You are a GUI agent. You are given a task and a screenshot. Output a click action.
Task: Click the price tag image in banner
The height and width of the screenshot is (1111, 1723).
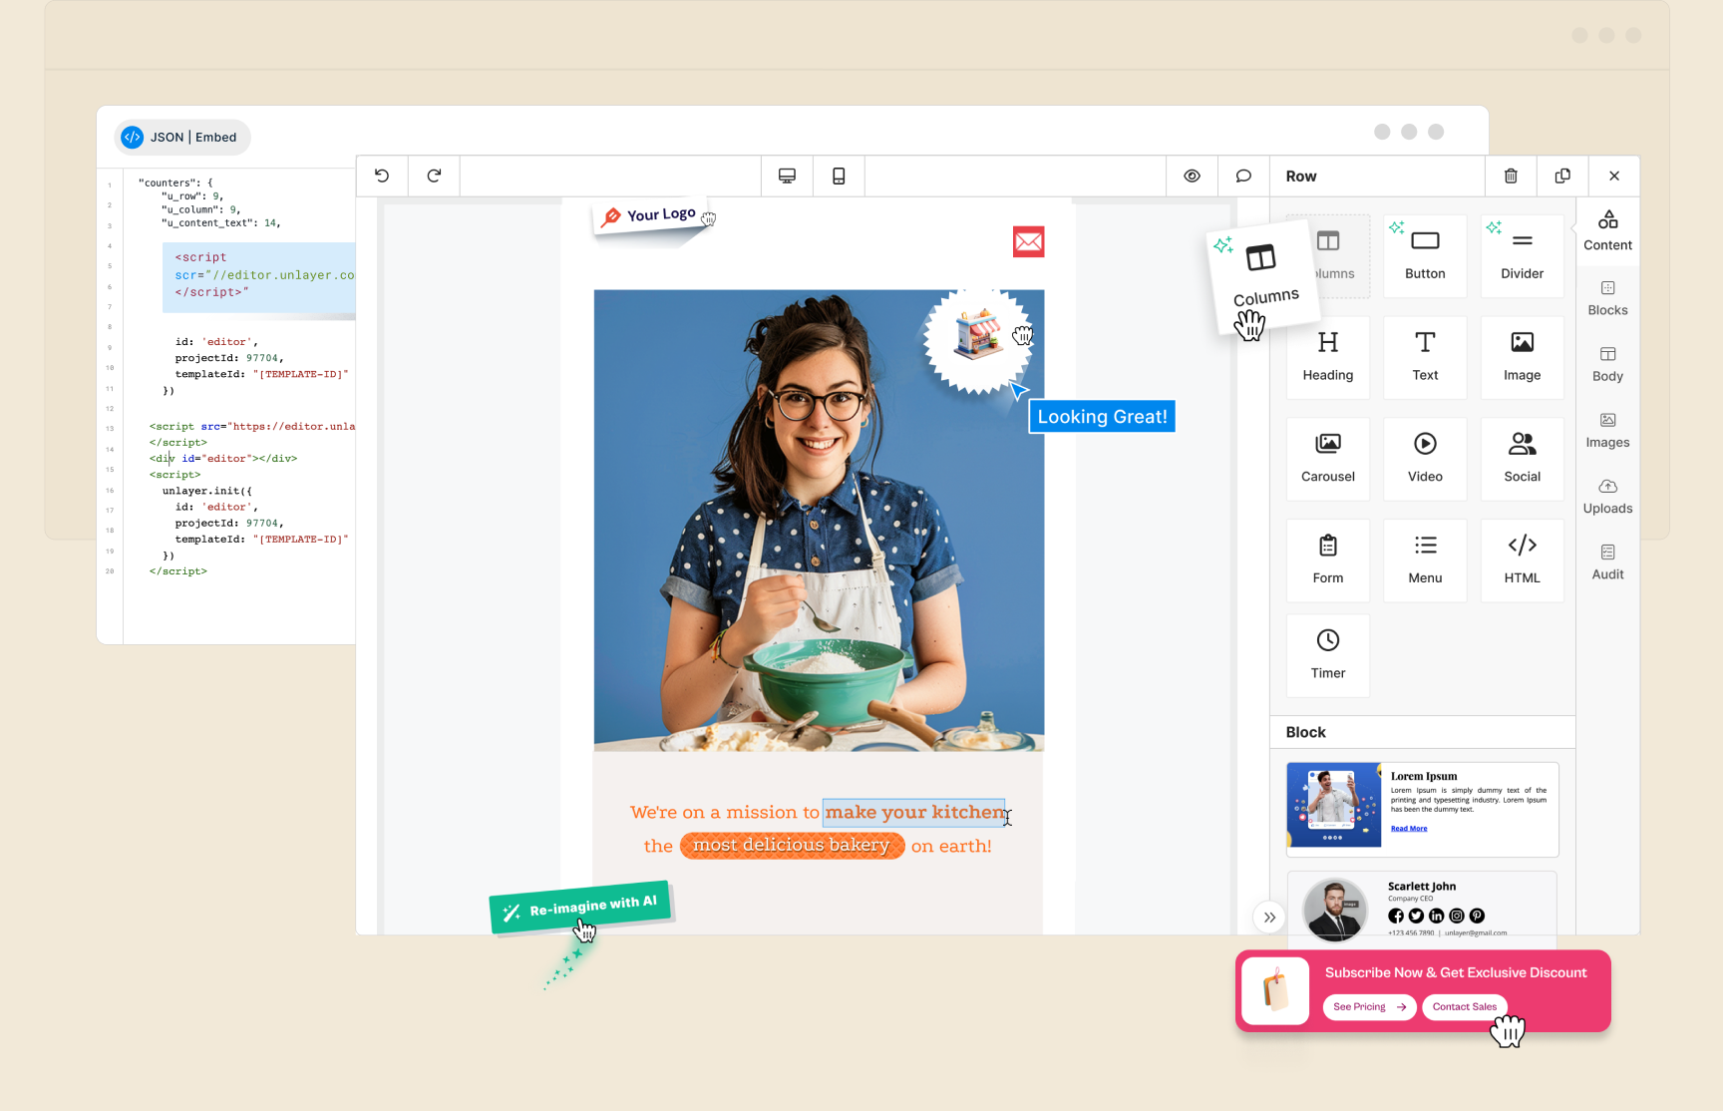[x=1275, y=991]
